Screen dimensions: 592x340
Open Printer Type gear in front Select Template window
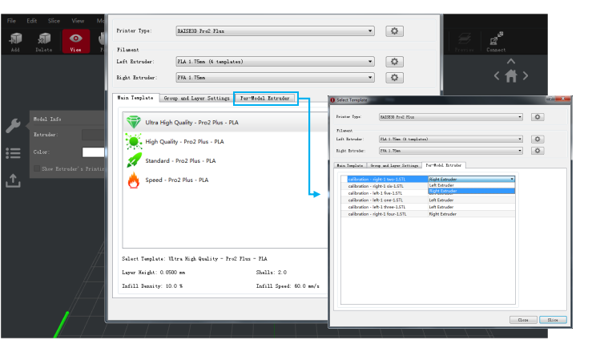538,117
